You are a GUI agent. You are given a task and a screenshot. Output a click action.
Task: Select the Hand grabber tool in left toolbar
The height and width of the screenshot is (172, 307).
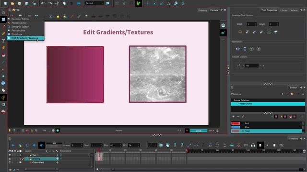pos(3,90)
